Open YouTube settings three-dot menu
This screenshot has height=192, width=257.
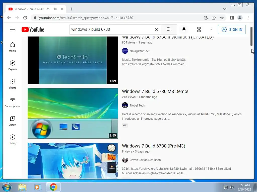(211, 29)
